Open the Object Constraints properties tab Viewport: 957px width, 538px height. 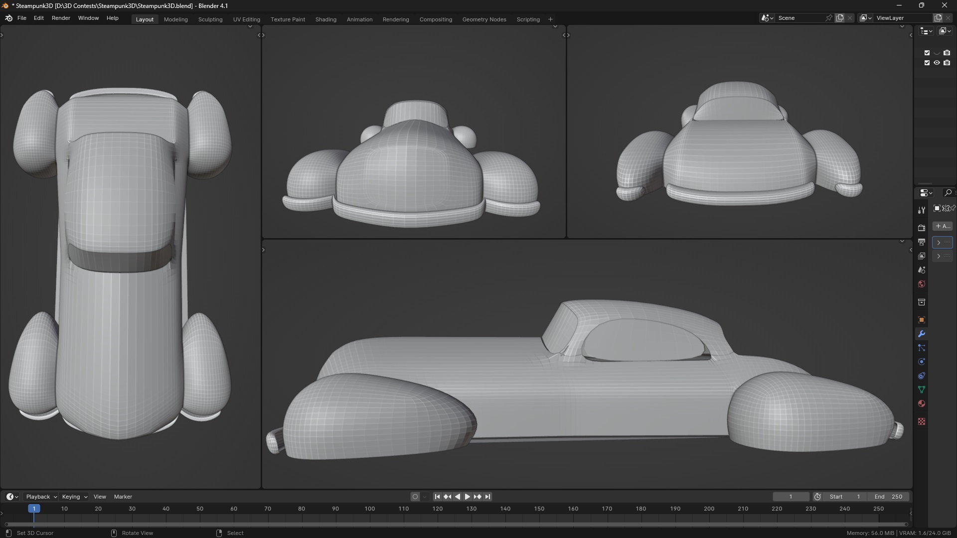[921, 376]
